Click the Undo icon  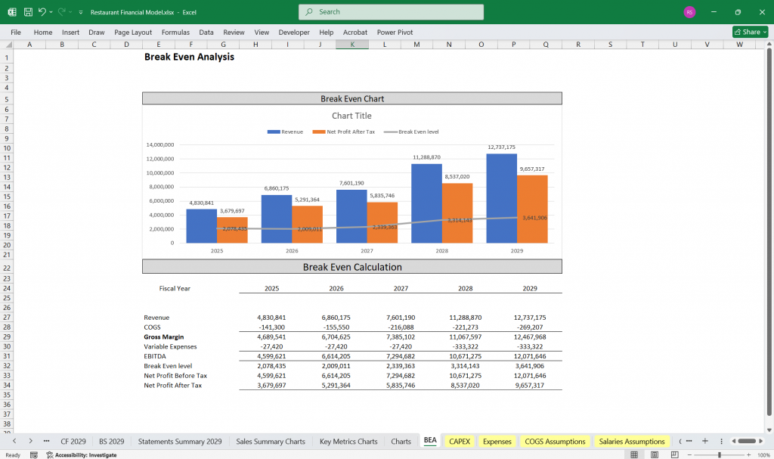tap(42, 11)
